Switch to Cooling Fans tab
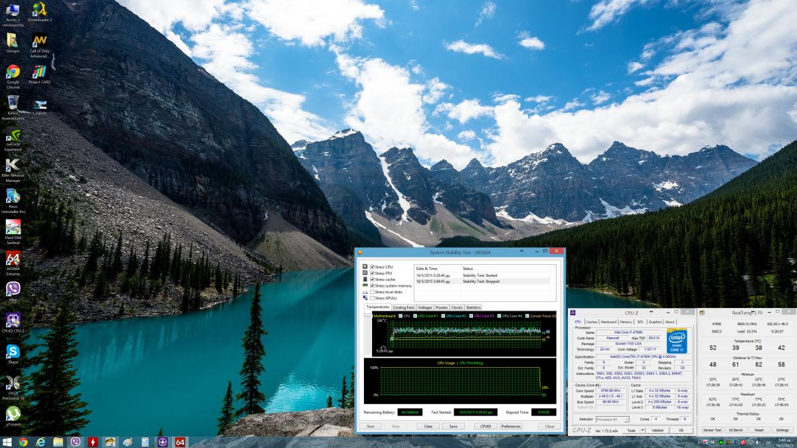797x448 pixels. coord(404,307)
